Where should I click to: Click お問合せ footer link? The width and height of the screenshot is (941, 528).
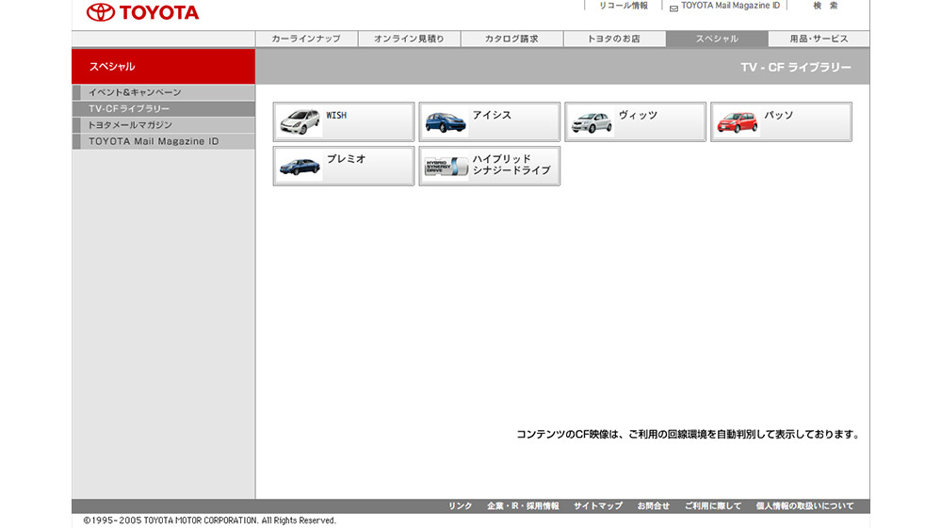[x=653, y=506]
